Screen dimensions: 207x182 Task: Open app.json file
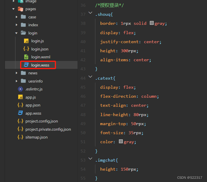coord(33,105)
